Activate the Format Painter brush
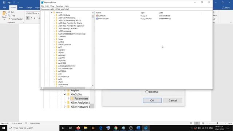Screen dimensions: 233x131 tap(15, 19)
